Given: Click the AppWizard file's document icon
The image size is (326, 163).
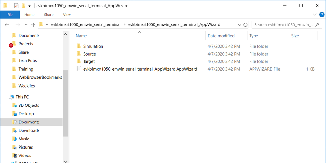Looking at the screenshot, I should coord(79,69).
